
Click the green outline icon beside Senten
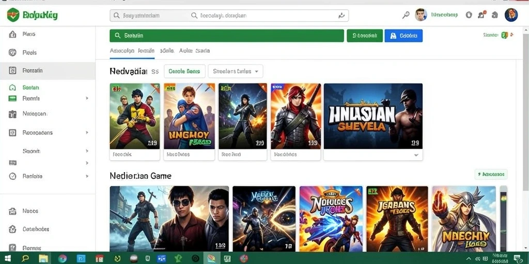pos(12,88)
